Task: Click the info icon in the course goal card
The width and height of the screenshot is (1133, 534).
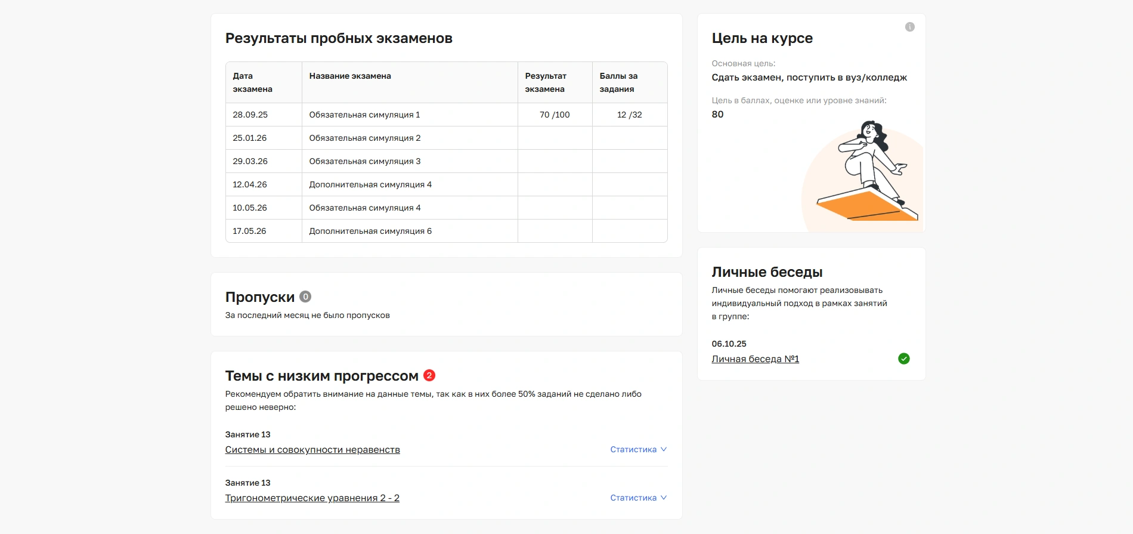Action: coord(909,27)
